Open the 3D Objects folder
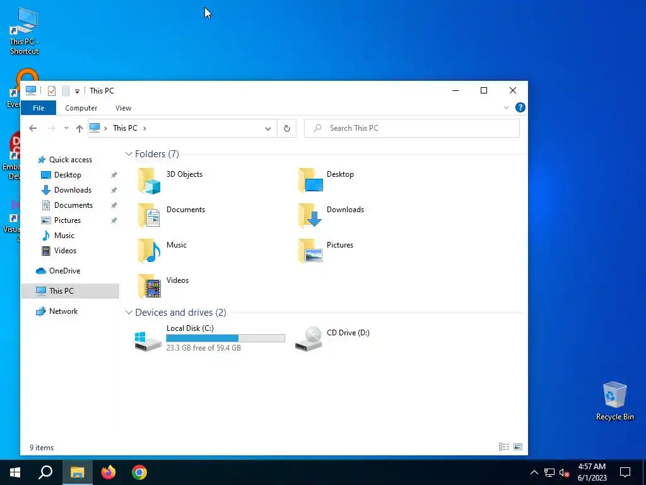Screen dimensions: 646x485 point(170,180)
